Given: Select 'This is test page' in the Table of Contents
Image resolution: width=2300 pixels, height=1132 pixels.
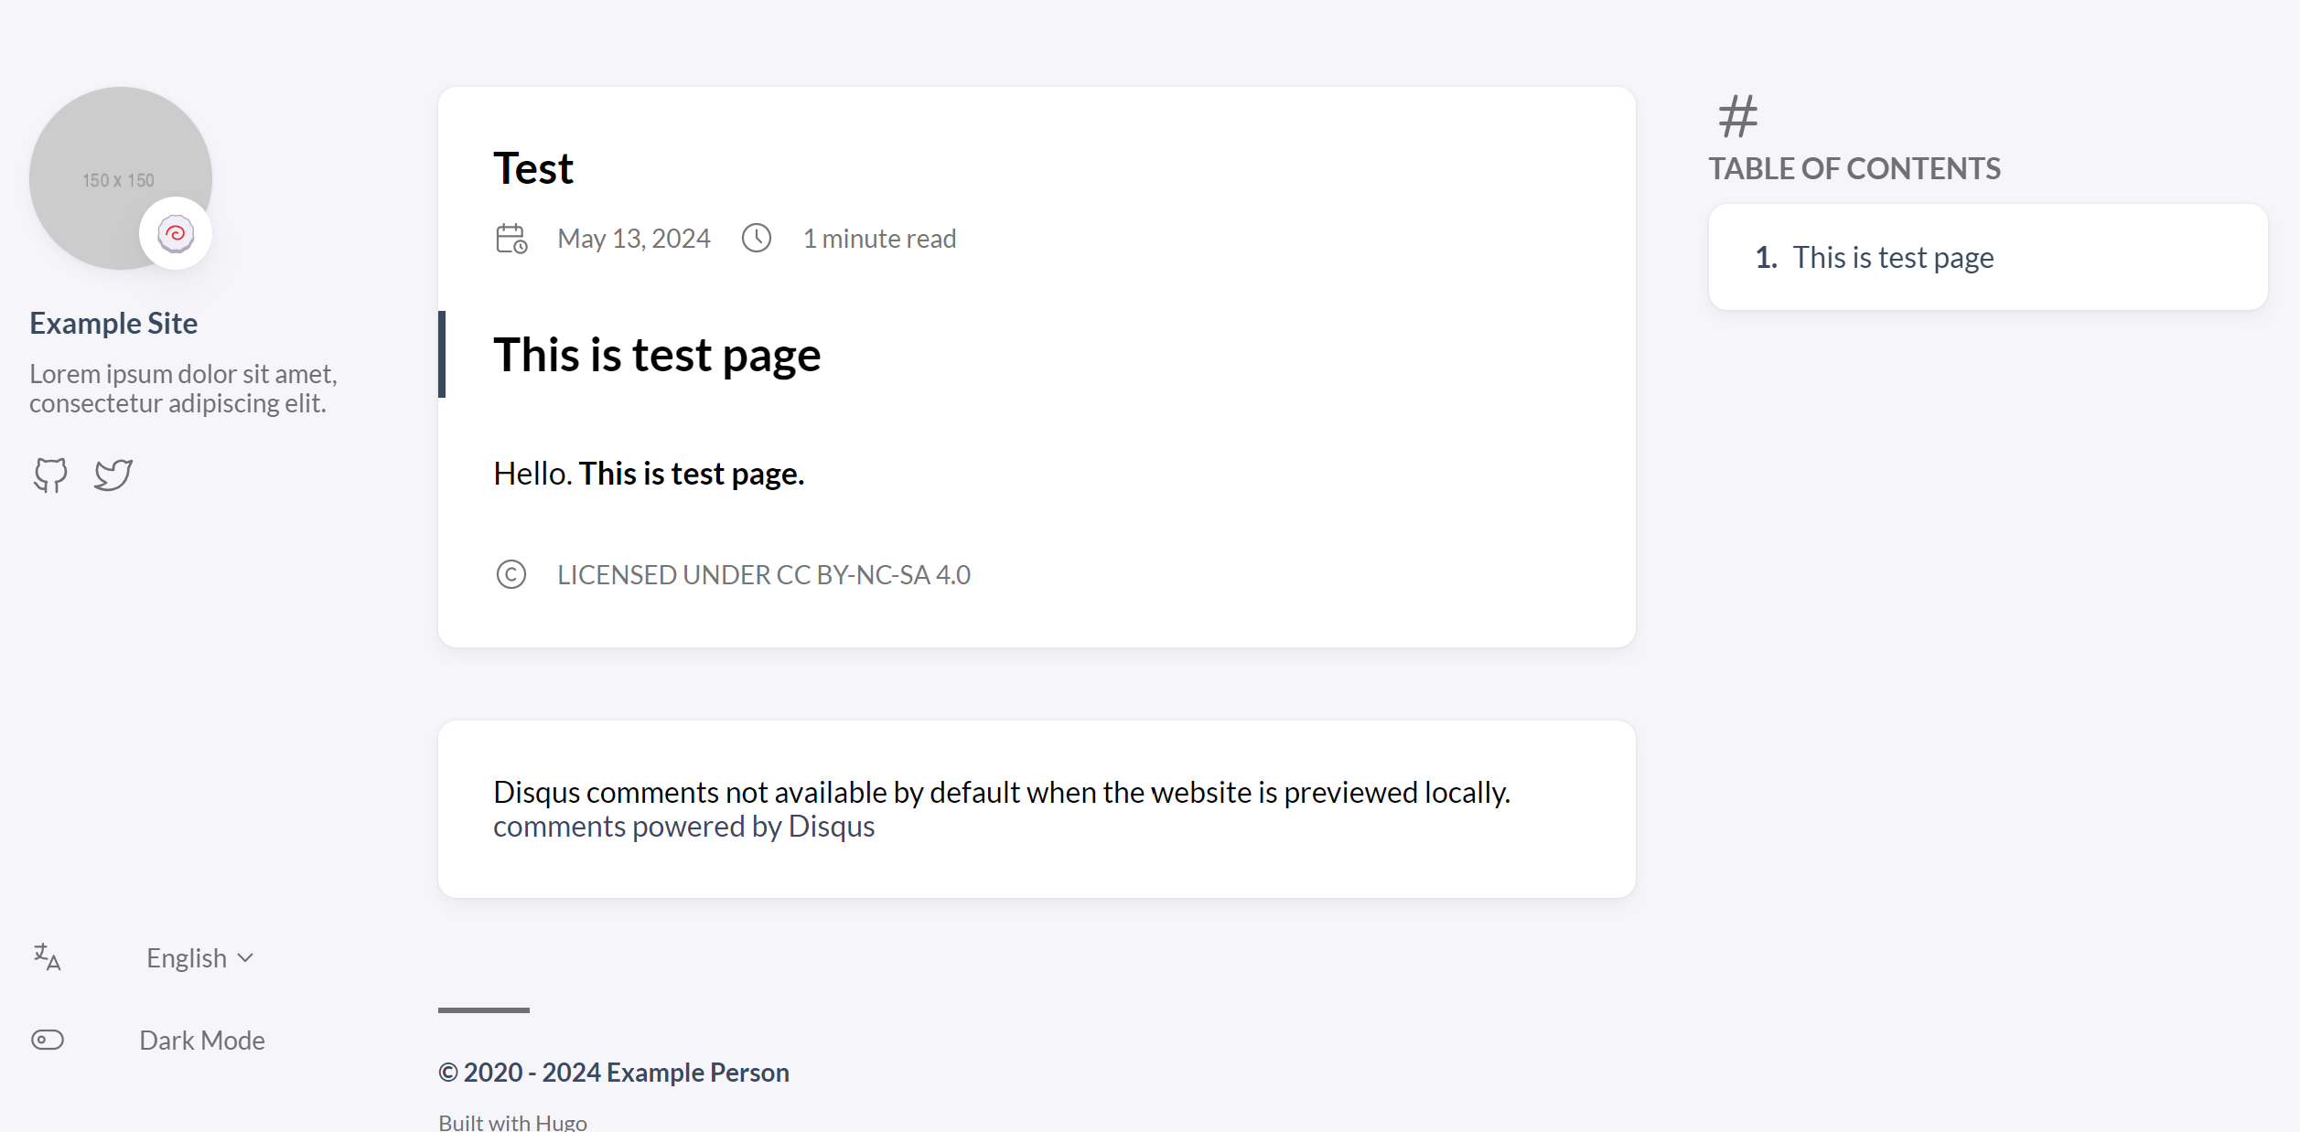Looking at the screenshot, I should (x=1893, y=257).
